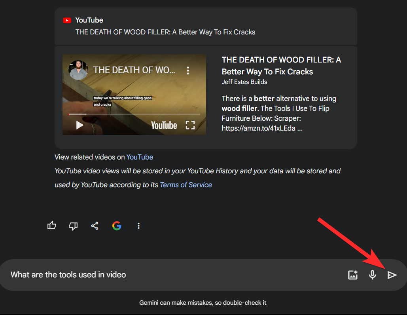Open the more options menu below response

138,226
